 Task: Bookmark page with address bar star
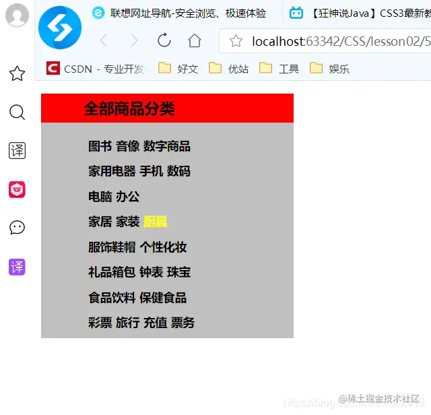coord(236,41)
